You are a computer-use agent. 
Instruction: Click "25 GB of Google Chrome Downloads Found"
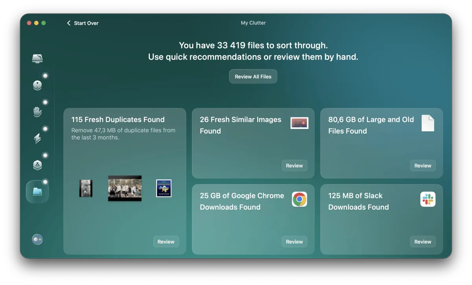tap(242, 201)
